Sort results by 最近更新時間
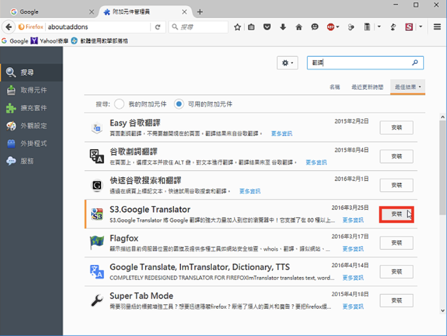447x336 pixels. coord(368,87)
